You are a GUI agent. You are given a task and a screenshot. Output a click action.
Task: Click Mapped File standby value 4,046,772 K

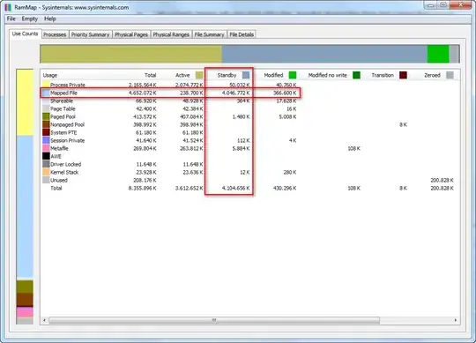click(236, 93)
